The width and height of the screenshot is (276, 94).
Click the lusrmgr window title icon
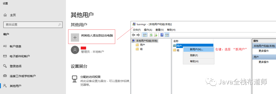point(134,24)
